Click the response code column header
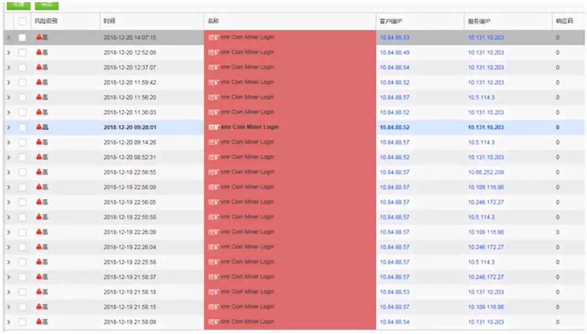 (565, 21)
